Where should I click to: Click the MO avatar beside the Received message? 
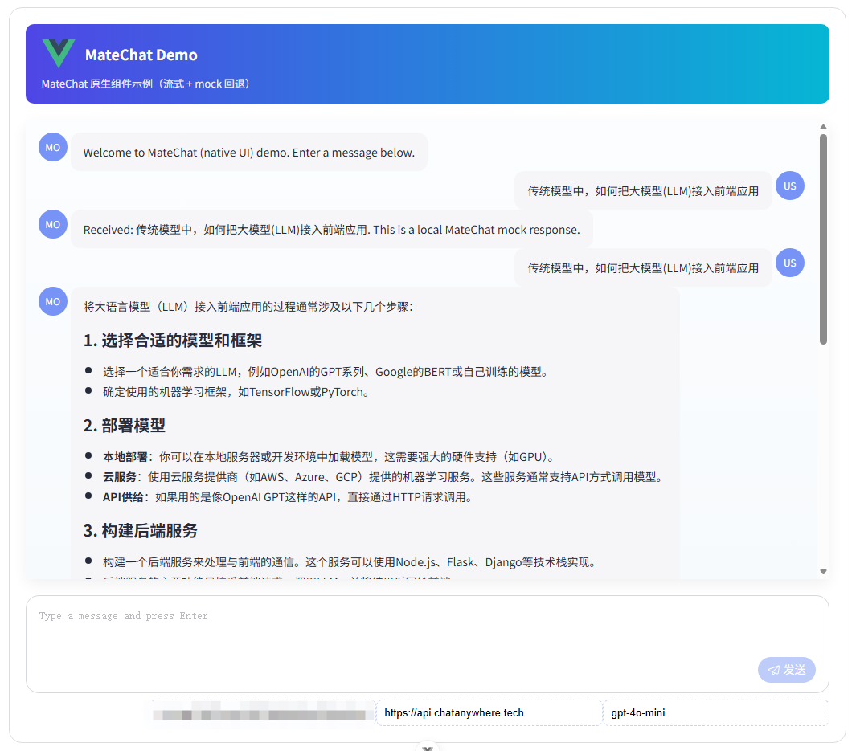click(x=52, y=224)
